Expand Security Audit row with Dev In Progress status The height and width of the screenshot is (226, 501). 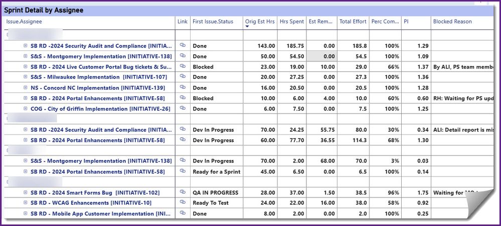coord(26,129)
